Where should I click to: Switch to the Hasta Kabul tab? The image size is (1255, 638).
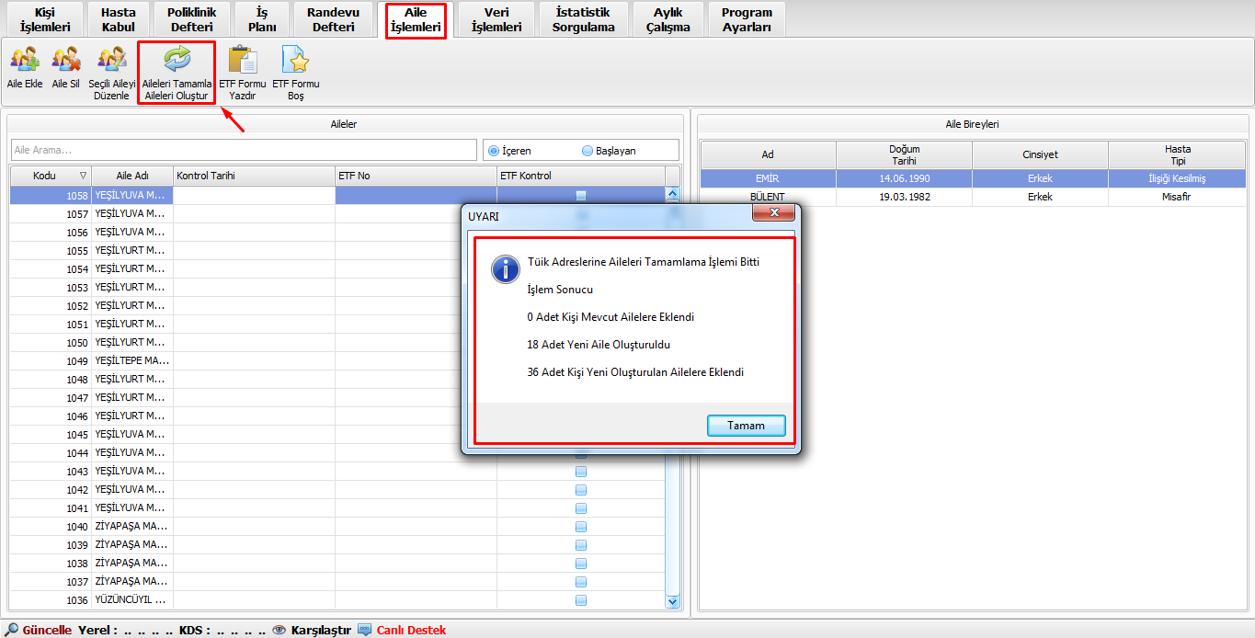pyautogui.click(x=118, y=19)
